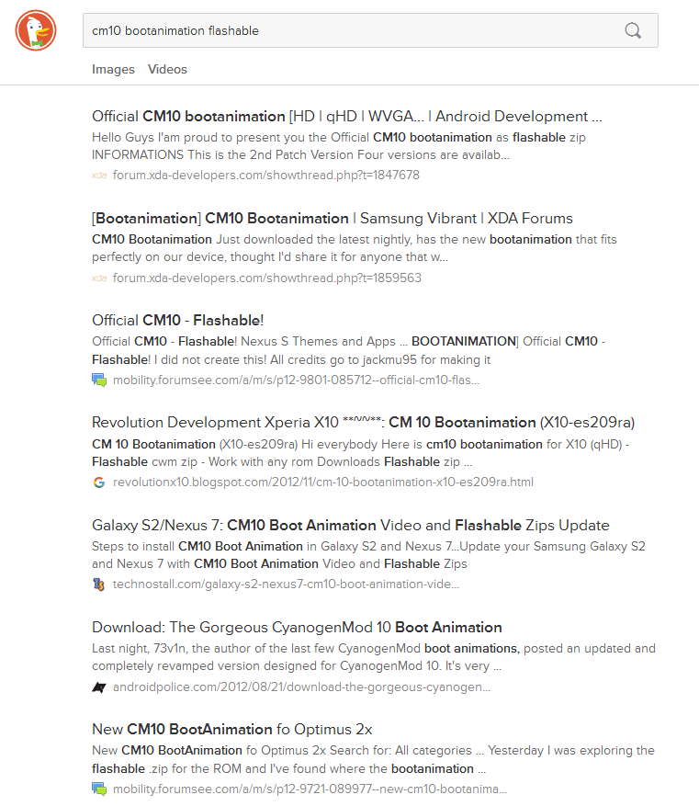This screenshot has height=806, width=699.
Task: Open New CM10 BootAnimation fo Optimus 2x result
Action: coord(232,730)
